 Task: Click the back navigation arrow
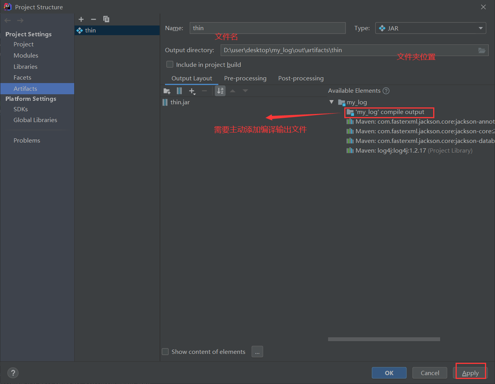point(8,20)
